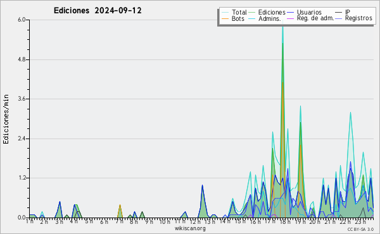380x234 pixels.
Task: Click the '7 h' x-axis label
Action: [119, 221]
